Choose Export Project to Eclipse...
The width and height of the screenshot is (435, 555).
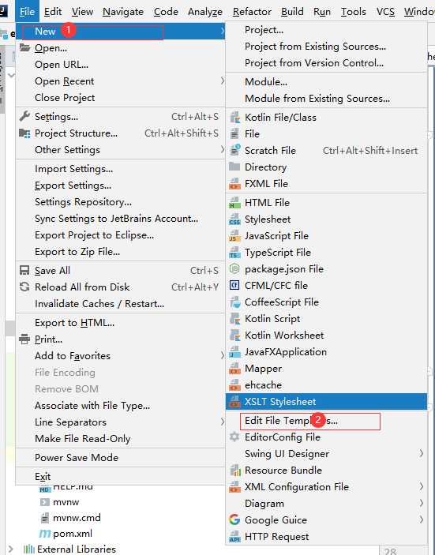[120, 235]
